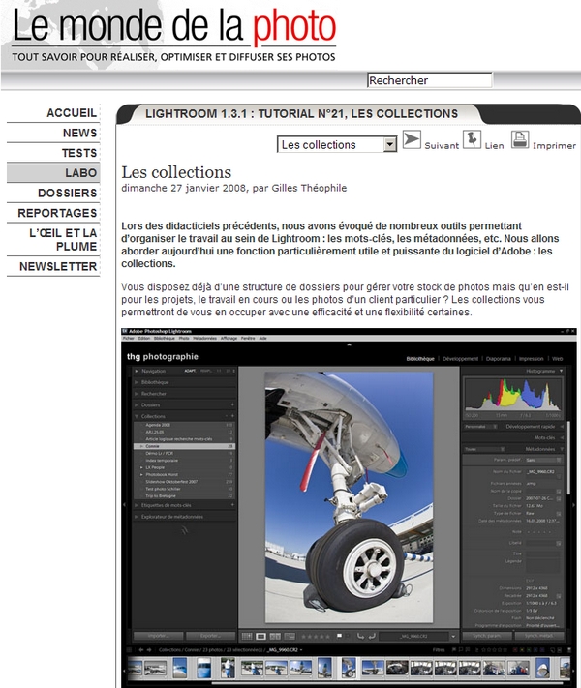The width and height of the screenshot is (581, 688).
Task: Click the Imprimer printer icon
Action: pos(520,140)
